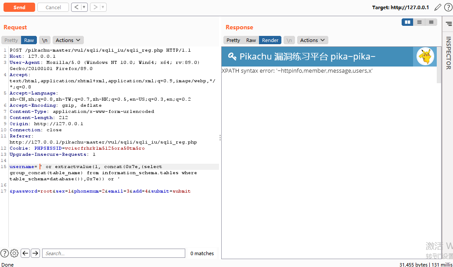Click the Pikachu avatar image
The image size is (453, 267).
coord(425,56)
